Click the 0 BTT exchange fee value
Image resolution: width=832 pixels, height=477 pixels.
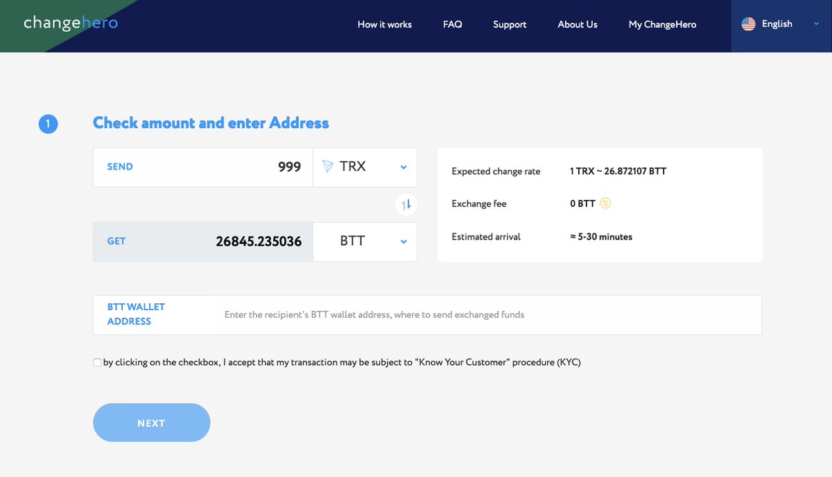(582, 204)
